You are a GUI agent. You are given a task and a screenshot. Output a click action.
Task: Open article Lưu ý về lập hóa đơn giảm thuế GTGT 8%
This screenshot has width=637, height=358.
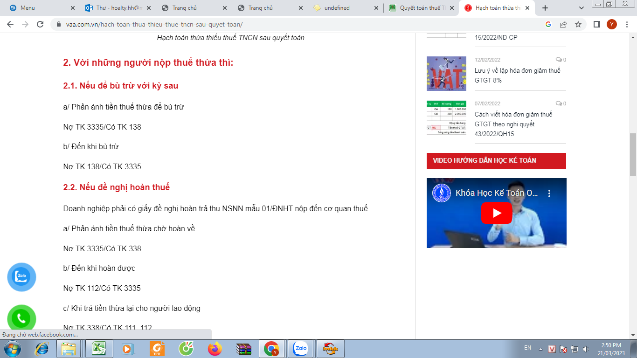(517, 75)
